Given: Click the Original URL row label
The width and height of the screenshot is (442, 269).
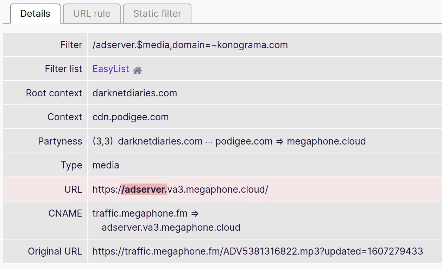Looking at the screenshot, I should [55, 251].
